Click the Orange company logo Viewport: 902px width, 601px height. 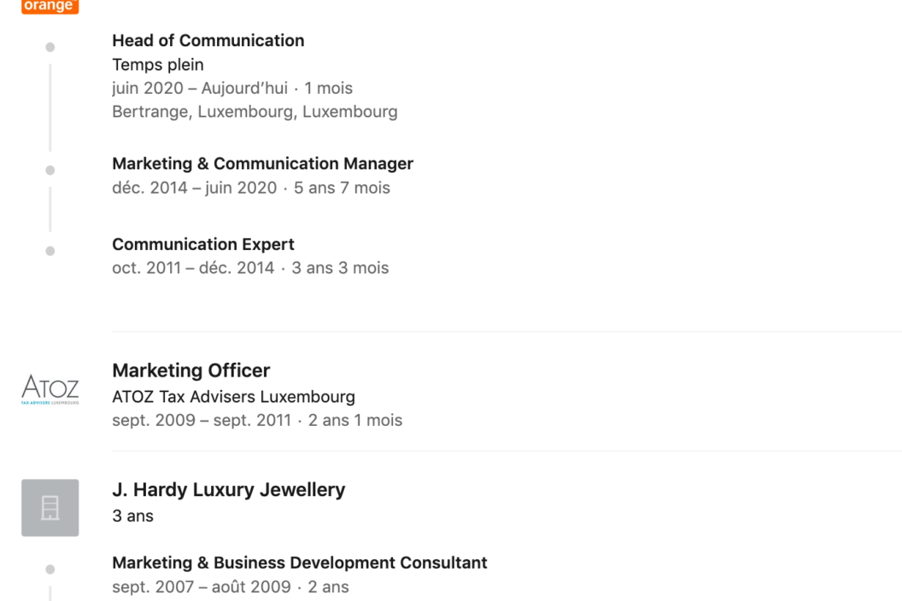[50, 7]
